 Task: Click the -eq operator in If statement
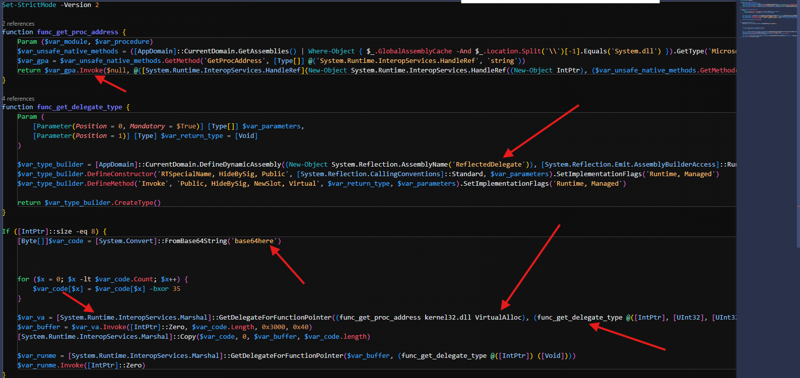pos(81,231)
